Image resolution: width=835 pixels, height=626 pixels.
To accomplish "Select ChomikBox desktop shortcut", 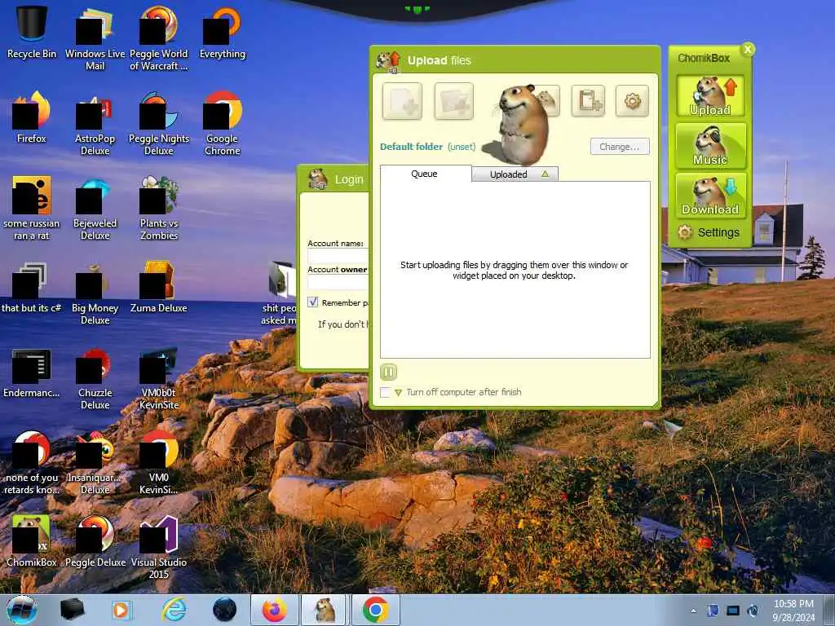I will click(32, 542).
